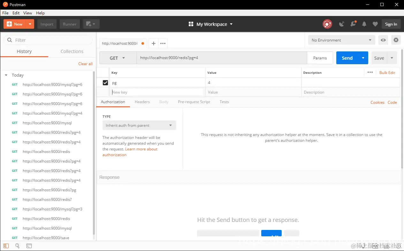Open params table column options ellipsis

click(x=370, y=72)
